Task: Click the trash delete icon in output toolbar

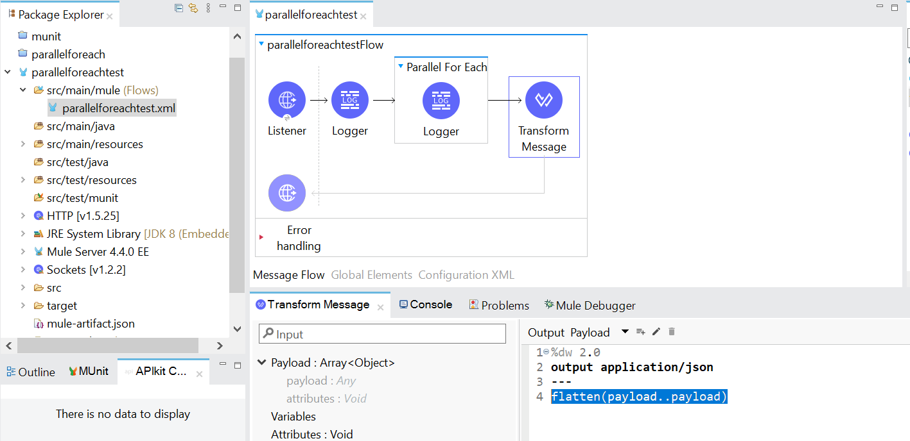Action: 672,331
